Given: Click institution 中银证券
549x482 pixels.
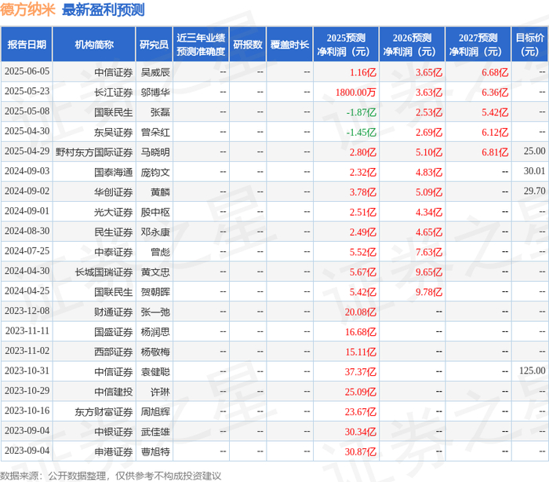Looking at the screenshot, I should tap(114, 433).
